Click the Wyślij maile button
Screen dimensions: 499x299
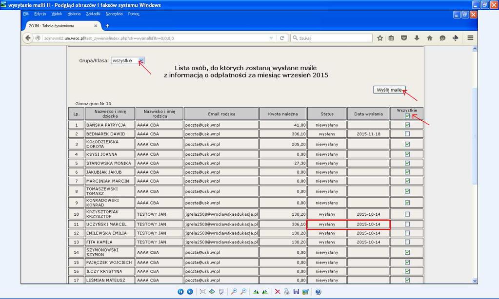389,90
